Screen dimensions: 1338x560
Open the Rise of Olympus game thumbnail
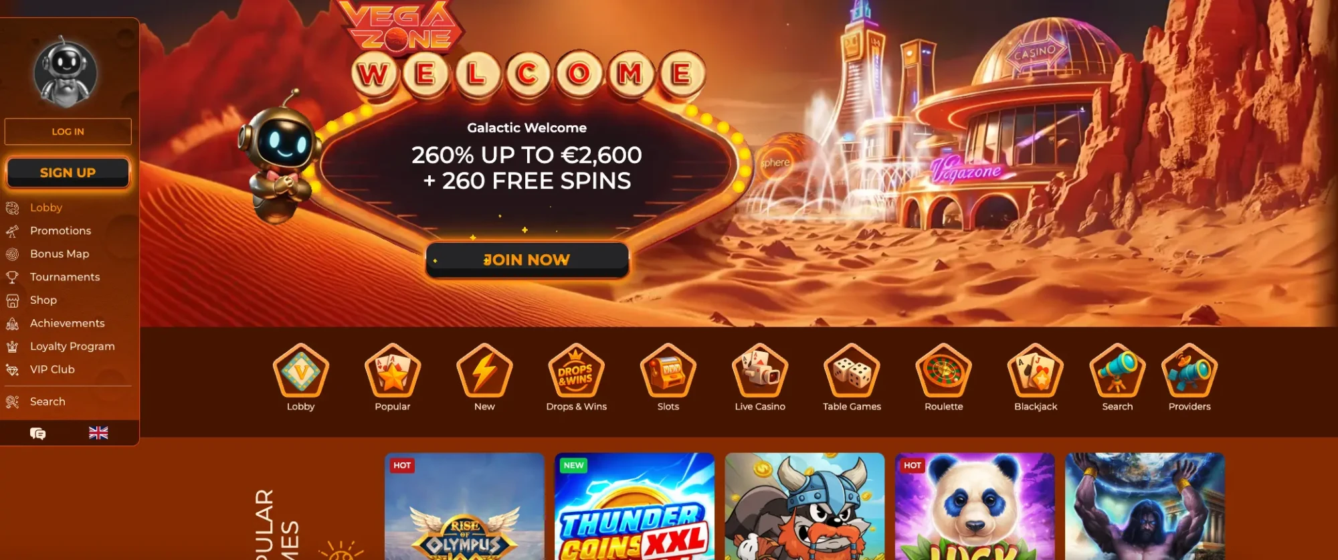(x=464, y=506)
